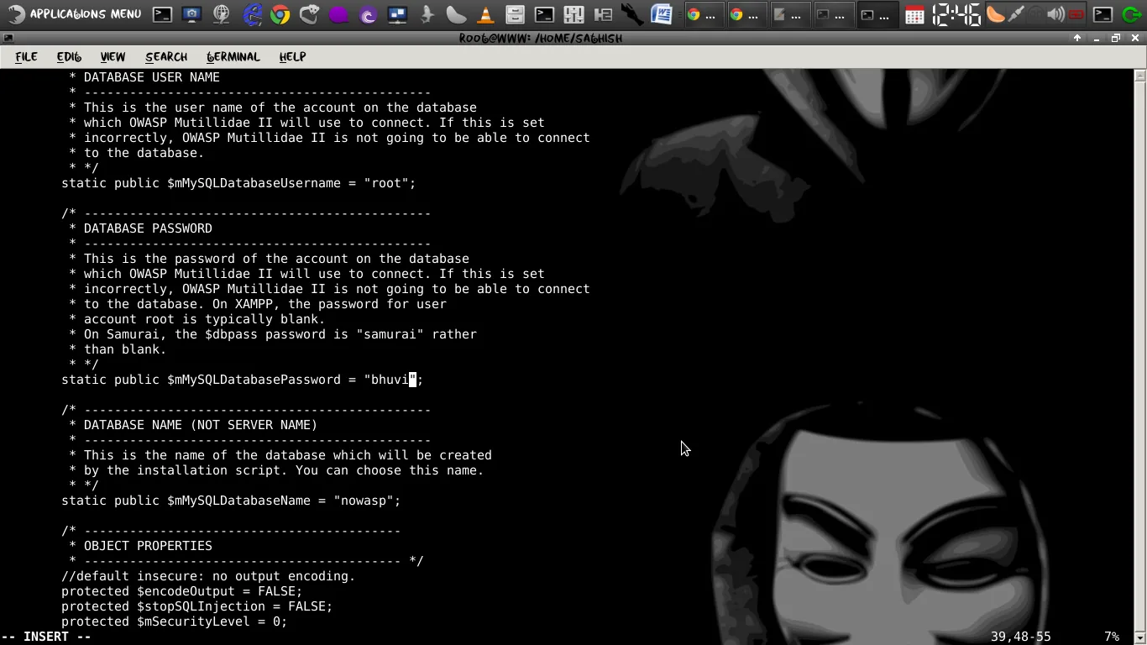Image resolution: width=1147 pixels, height=645 pixels.
Task: Click the white mouse launcher icon
Action: (310, 14)
